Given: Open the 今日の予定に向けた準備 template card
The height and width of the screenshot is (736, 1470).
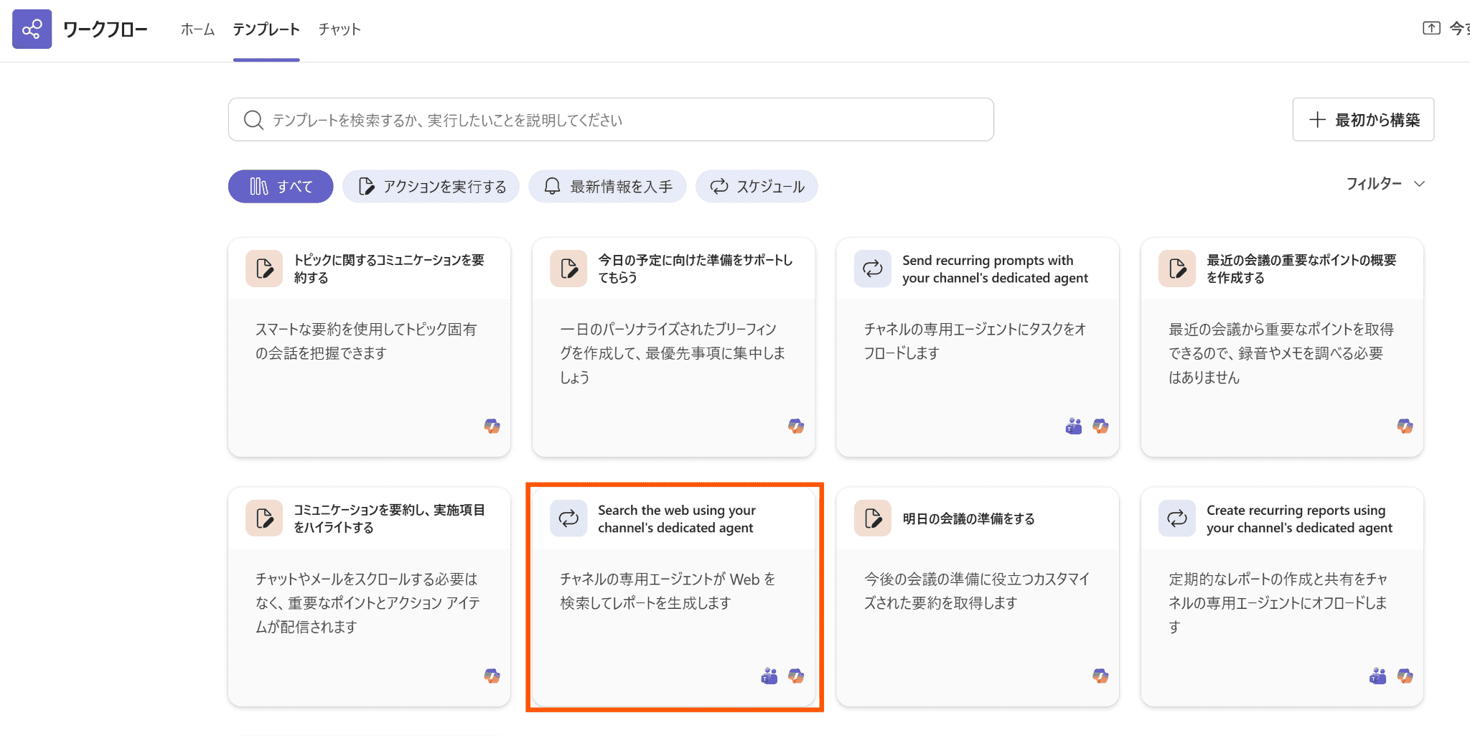Looking at the screenshot, I should tap(673, 348).
